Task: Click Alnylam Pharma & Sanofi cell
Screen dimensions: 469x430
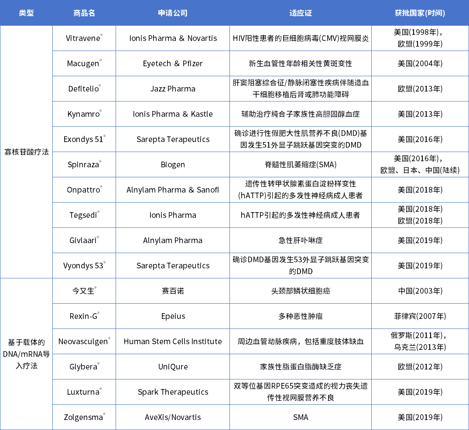Action: coord(173,190)
